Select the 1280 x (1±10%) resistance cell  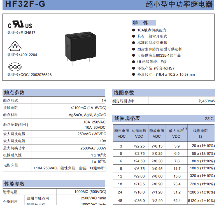tap(201, 192)
